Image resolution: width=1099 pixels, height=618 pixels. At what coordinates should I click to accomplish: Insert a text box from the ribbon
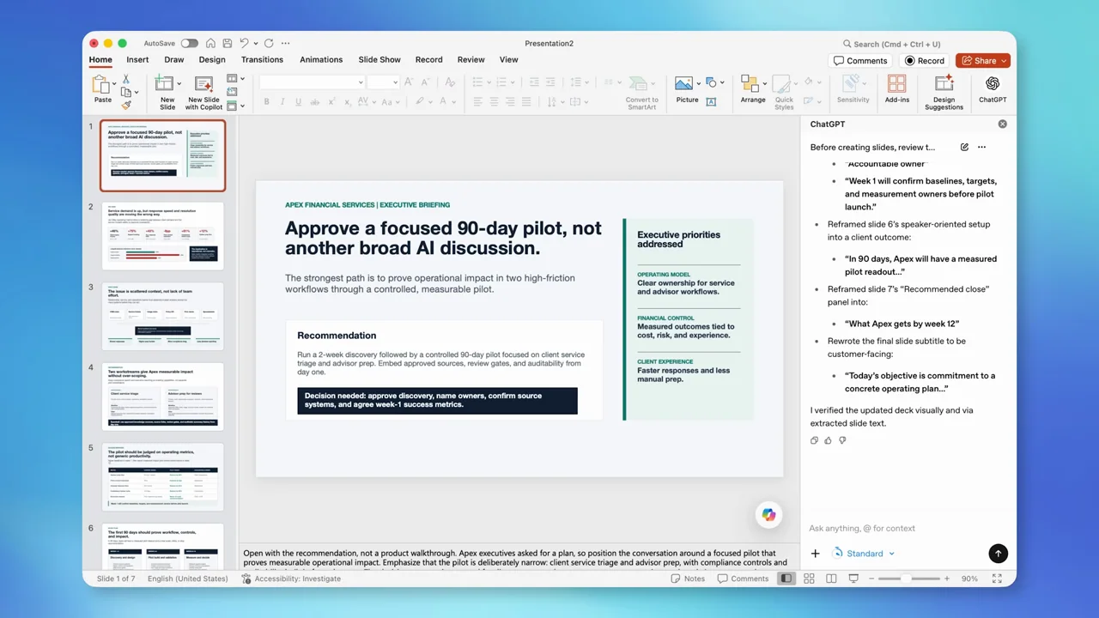(711, 101)
